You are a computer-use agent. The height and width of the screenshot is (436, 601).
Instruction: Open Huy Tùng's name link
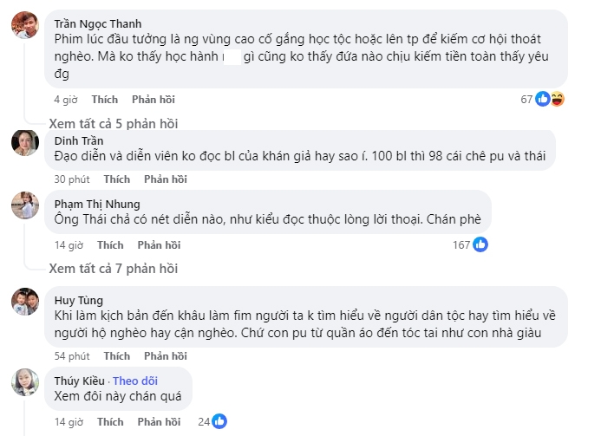79,301
